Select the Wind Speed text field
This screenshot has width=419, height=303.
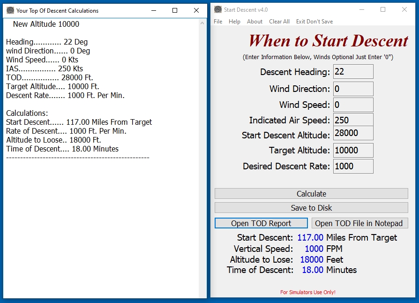(x=353, y=105)
